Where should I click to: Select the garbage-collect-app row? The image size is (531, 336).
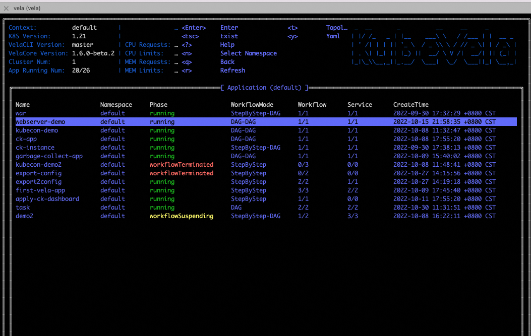(49, 156)
